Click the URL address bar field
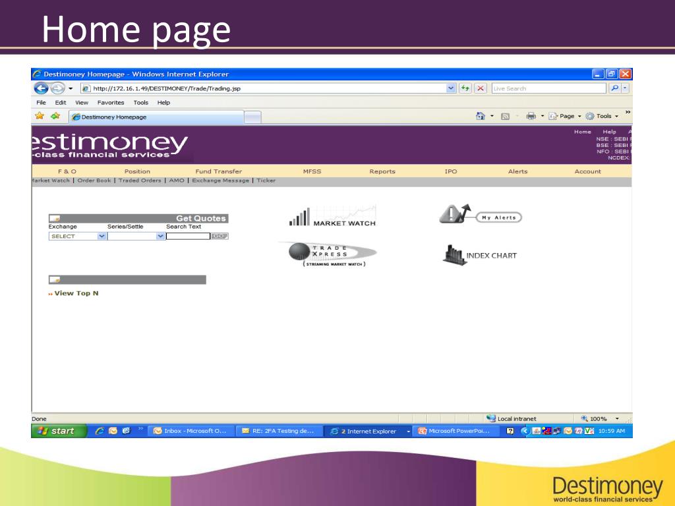This screenshot has width=675, height=506. point(264,88)
